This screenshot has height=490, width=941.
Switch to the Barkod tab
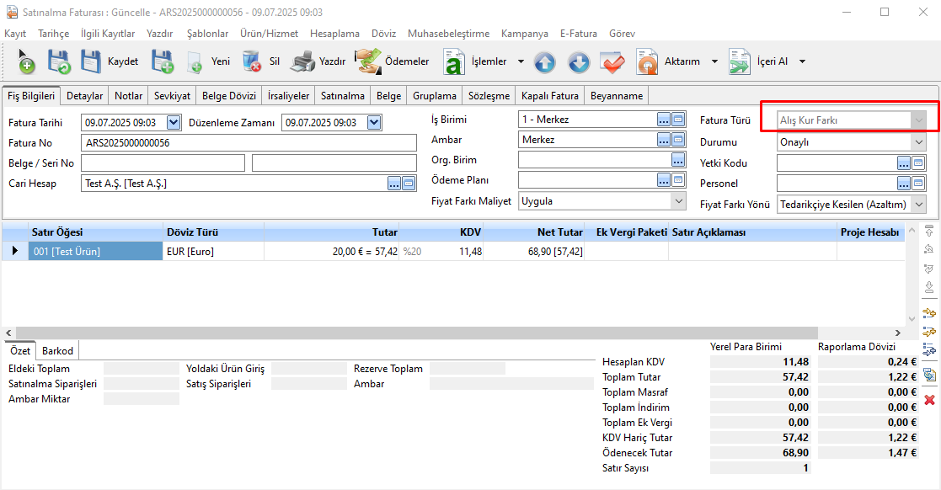(57, 351)
